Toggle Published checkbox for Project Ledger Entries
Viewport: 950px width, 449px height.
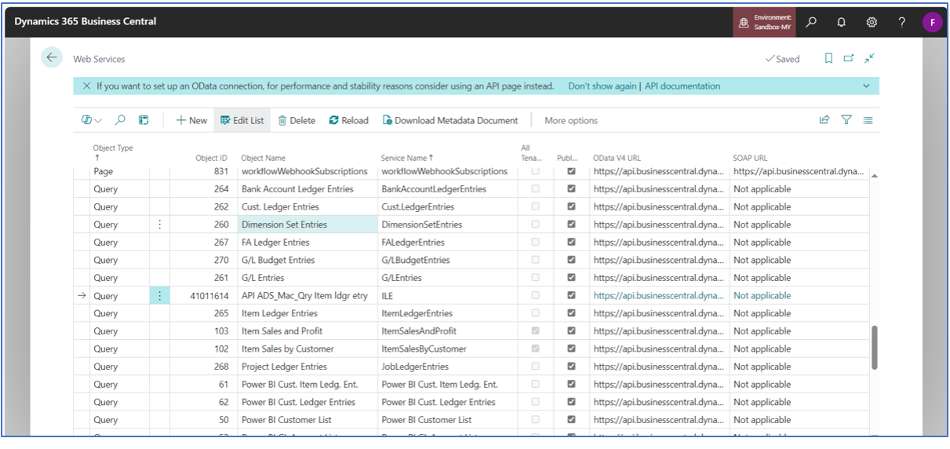571,367
